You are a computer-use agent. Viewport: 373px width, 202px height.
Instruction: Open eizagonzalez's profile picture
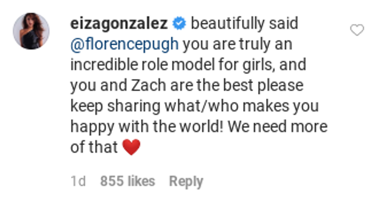coord(31,31)
